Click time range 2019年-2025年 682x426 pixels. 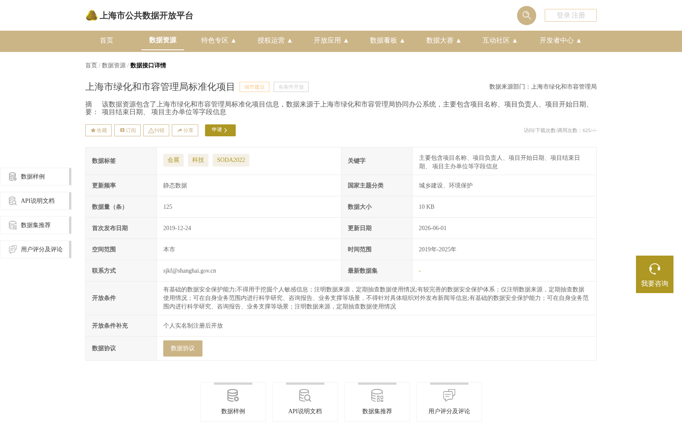point(438,250)
